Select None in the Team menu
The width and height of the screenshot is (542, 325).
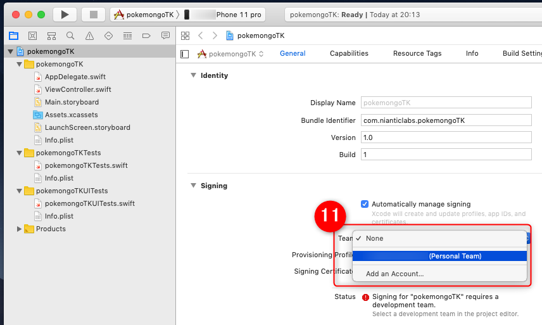(439, 238)
